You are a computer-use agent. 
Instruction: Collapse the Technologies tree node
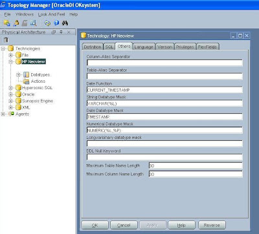coord(3,48)
